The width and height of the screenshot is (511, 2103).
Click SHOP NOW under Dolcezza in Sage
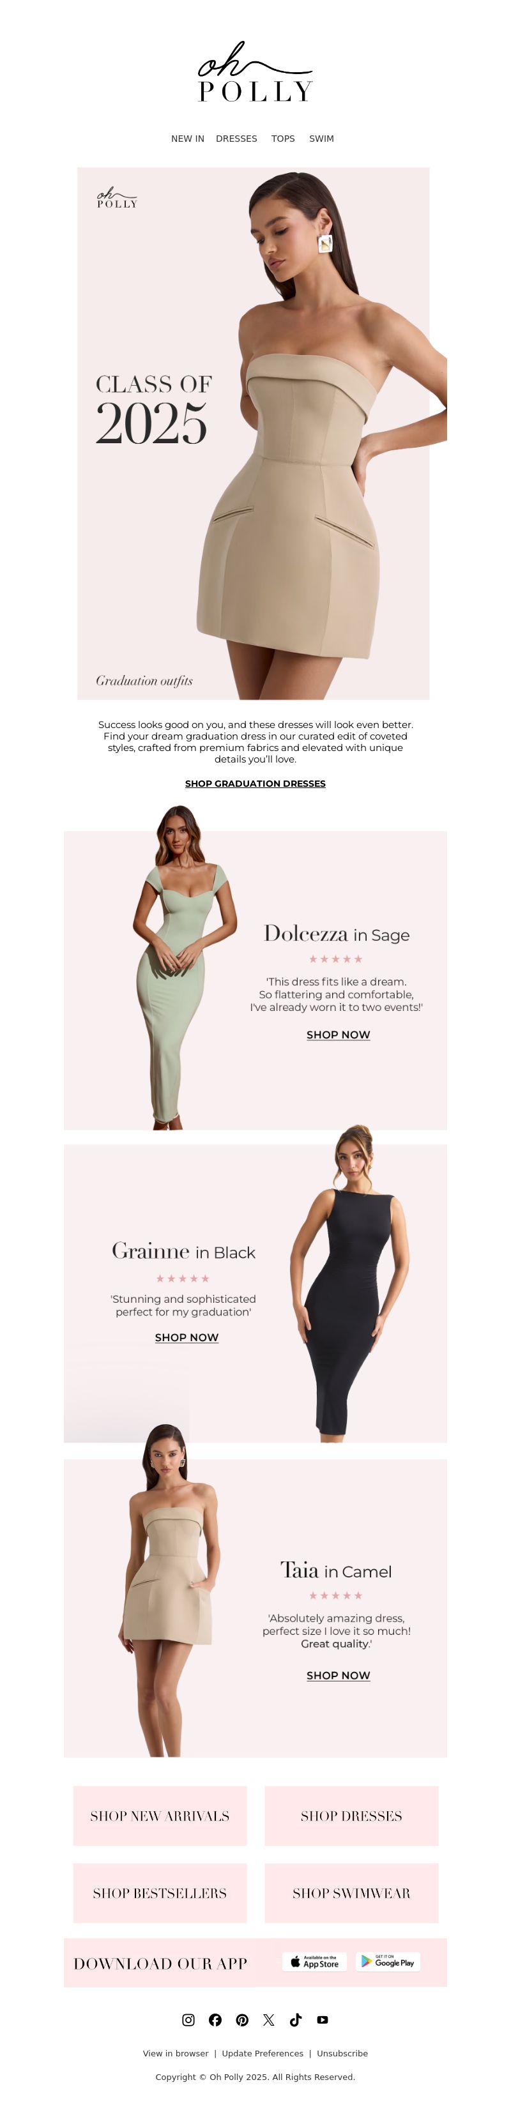tap(339, 1035)
